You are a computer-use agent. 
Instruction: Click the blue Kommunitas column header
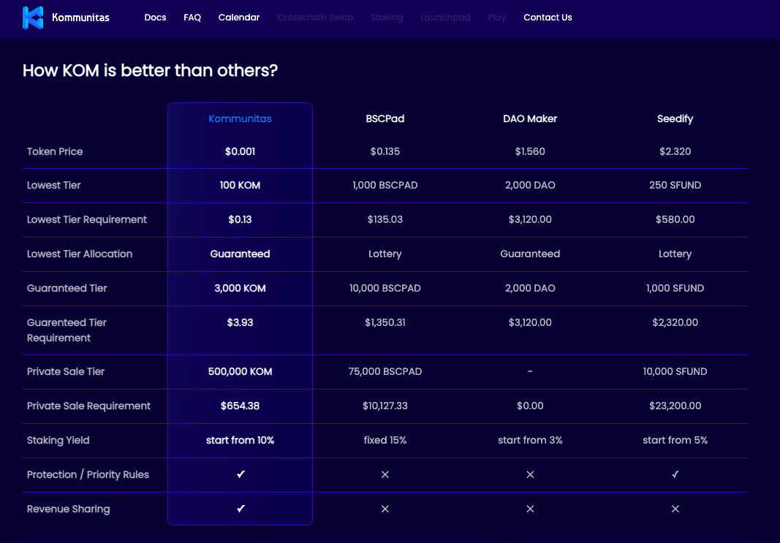[x=240, y=118]
